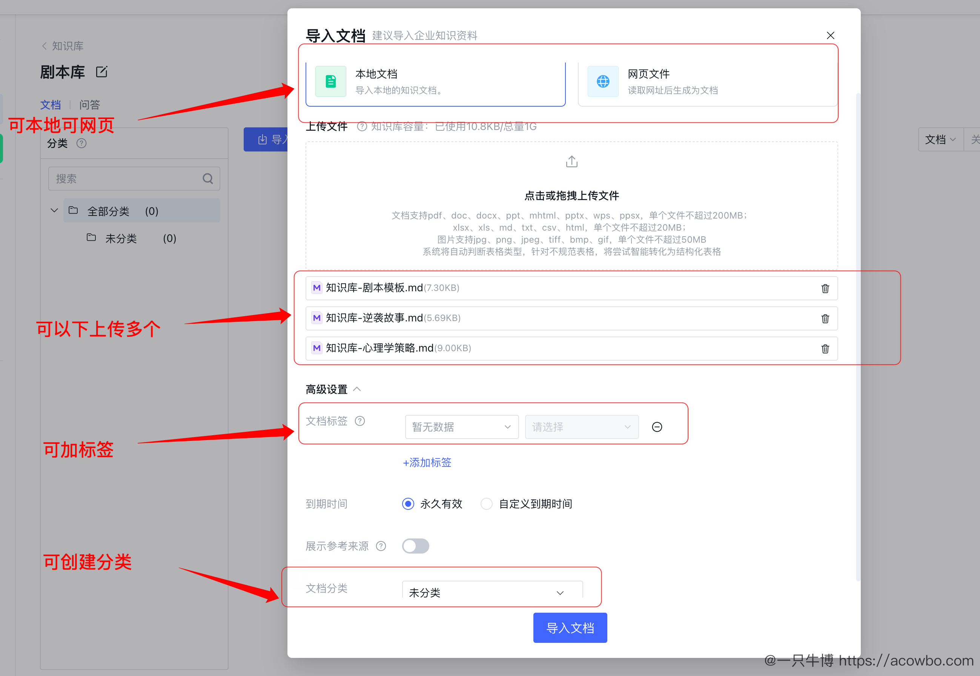Click the 导入文档 submit button
The height and width of the screenshot is (676, 980).
tap(570, 628)
